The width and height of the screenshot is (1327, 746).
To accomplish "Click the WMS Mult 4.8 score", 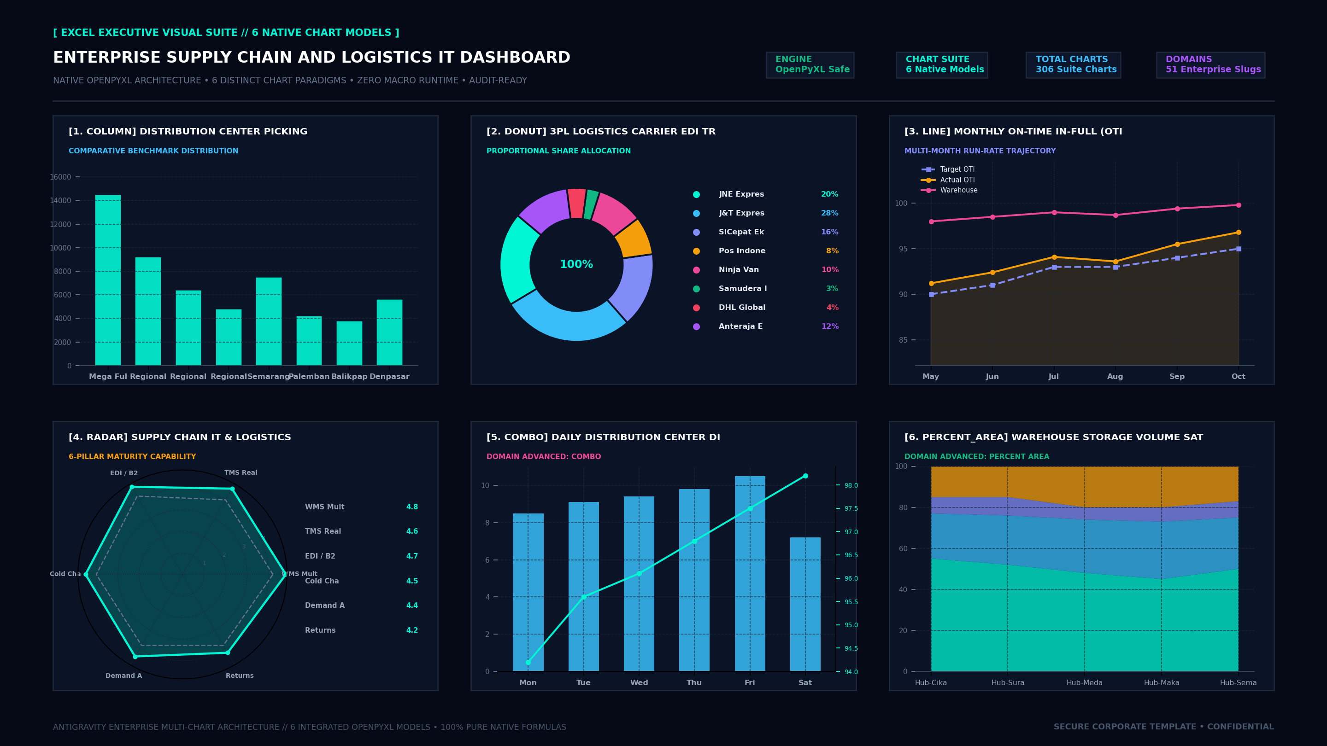I will 412,507.
